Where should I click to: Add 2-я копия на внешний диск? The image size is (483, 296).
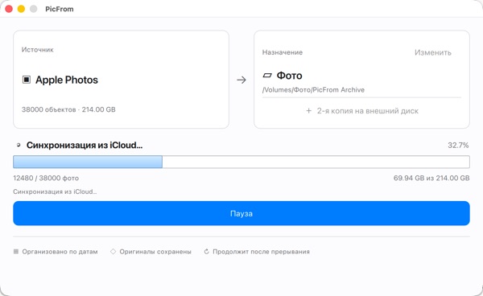362,111
